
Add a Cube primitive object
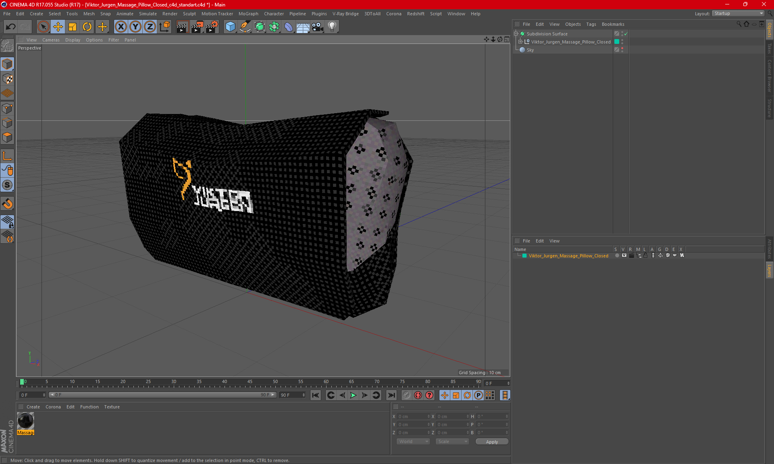(230, 27)
